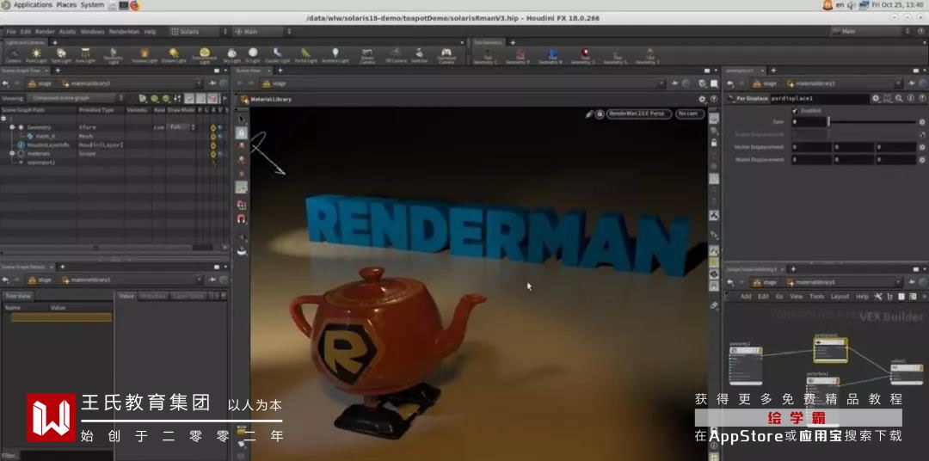Open the Render menu
This screenshot has width=929, height=461.
pyautogui.click(x=45, y=32)
